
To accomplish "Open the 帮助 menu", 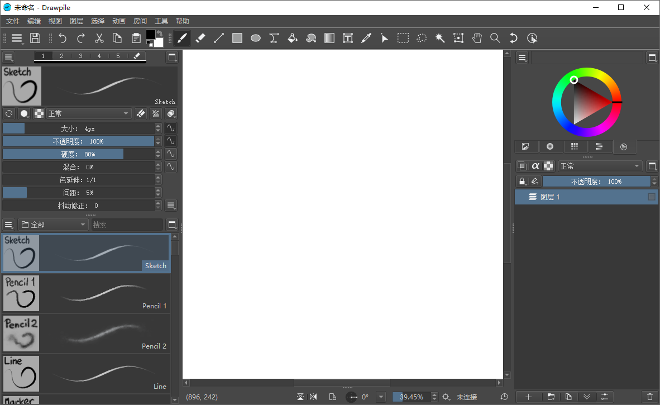I will (183, 21).
